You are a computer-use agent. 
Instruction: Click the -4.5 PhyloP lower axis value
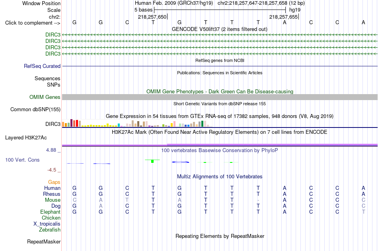tap(52, 170)
